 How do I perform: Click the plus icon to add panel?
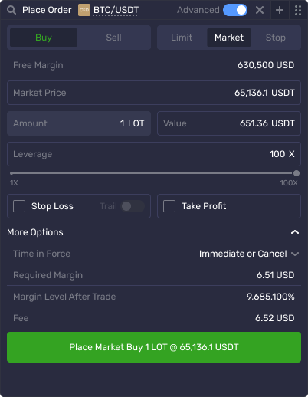pos(280,10)
